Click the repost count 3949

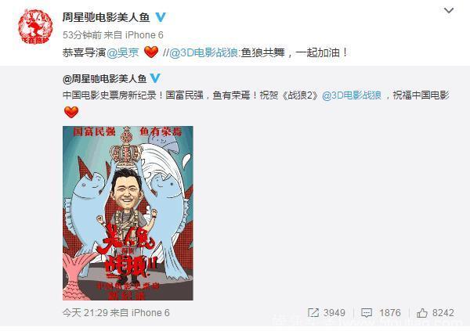334,313
